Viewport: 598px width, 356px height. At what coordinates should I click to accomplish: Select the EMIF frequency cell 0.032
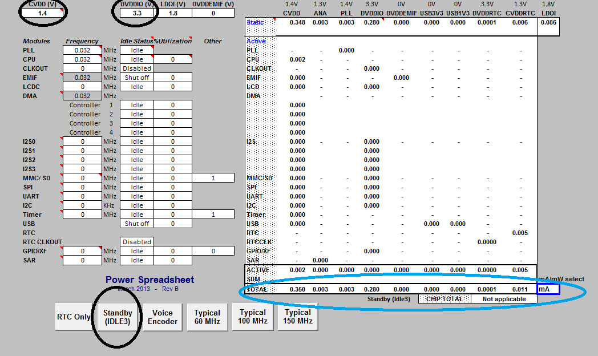[82, 78]
